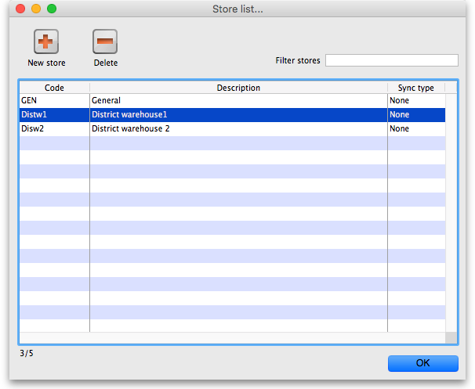Close the Store list window
The image size is (475, 389).
17,9
